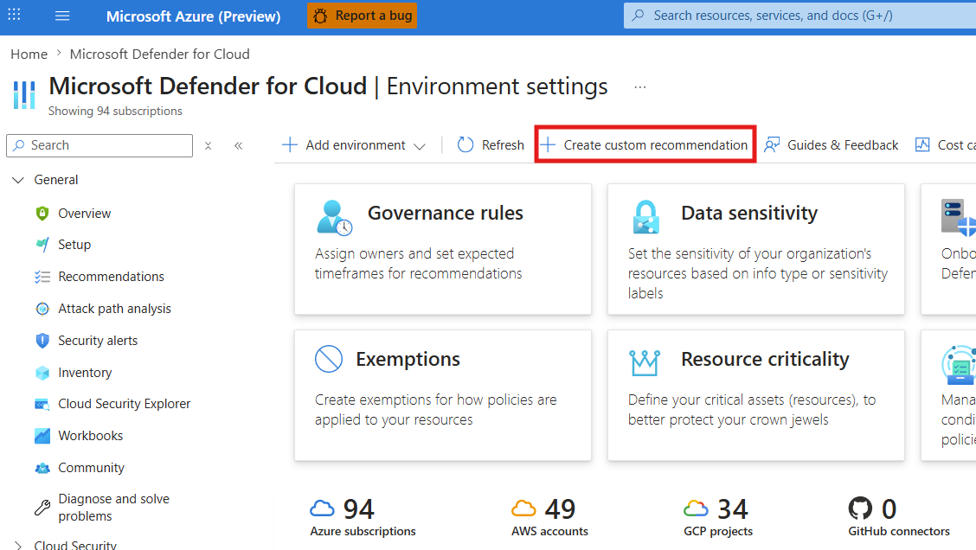976x550 pixels.
Task: Click the Resource criticality crown icon
Action: [645, 362]
